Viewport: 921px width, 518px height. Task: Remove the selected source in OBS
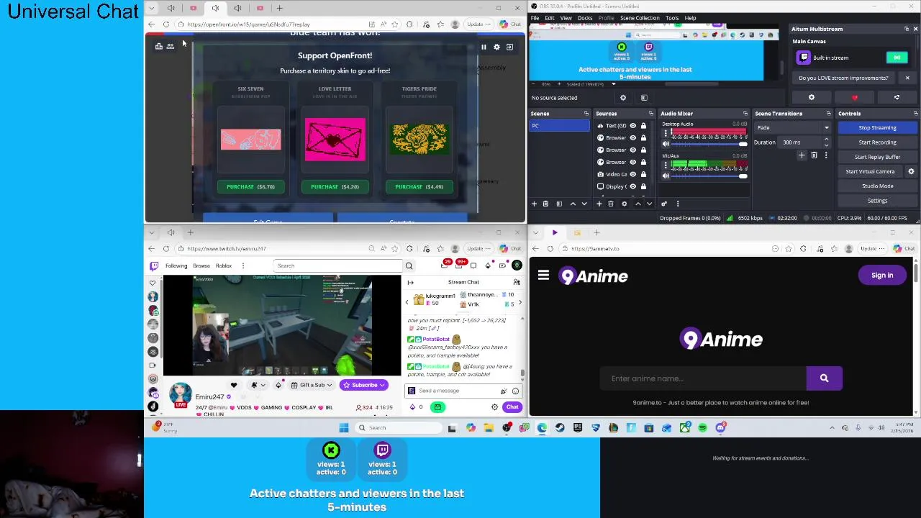(611, 204)
